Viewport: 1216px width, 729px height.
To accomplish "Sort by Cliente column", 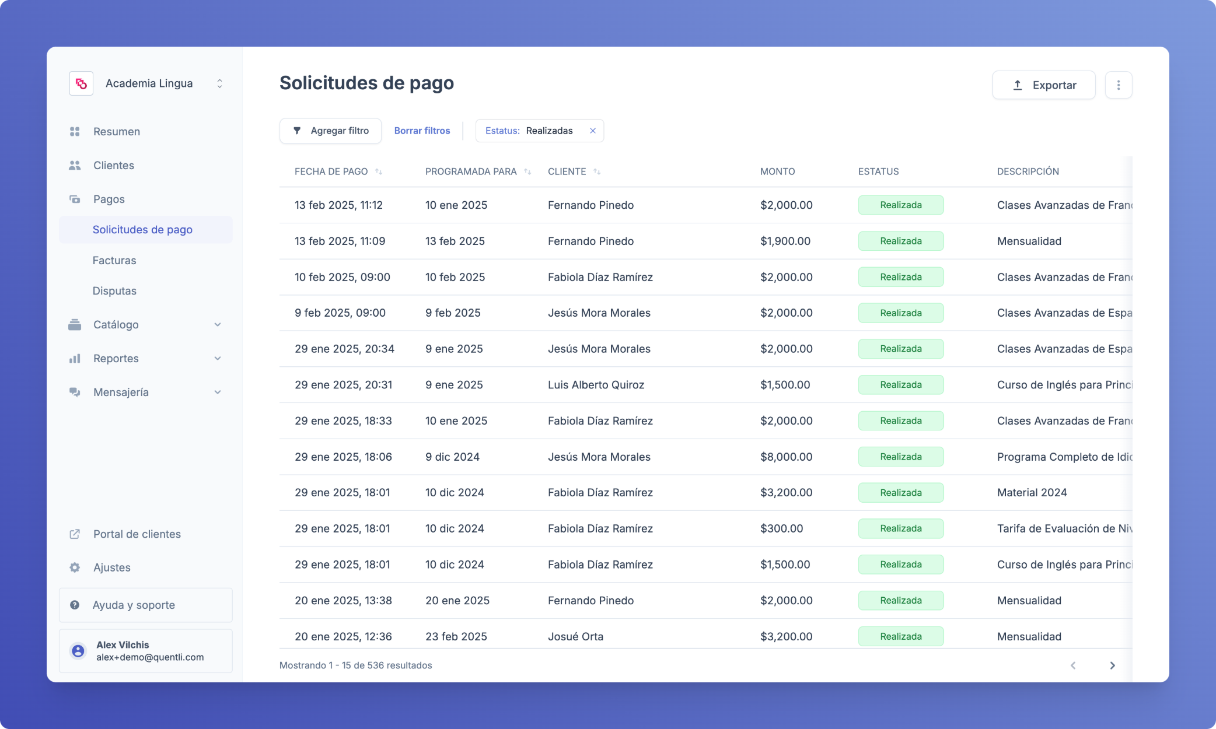I will click(x=597, y=171).
